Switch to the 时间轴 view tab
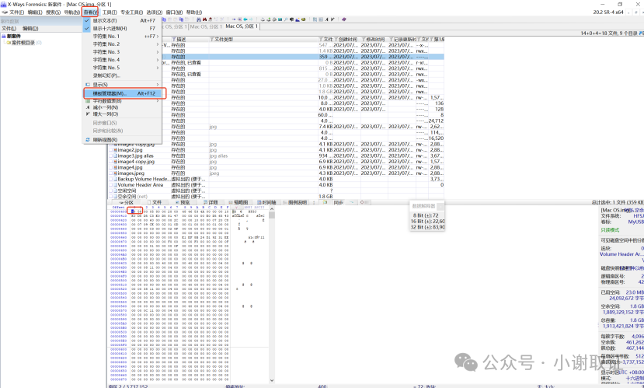 coord(266,202)
